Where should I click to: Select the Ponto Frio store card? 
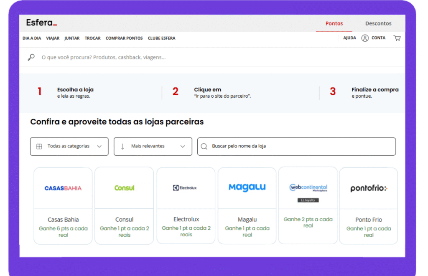tap(368, 205)
